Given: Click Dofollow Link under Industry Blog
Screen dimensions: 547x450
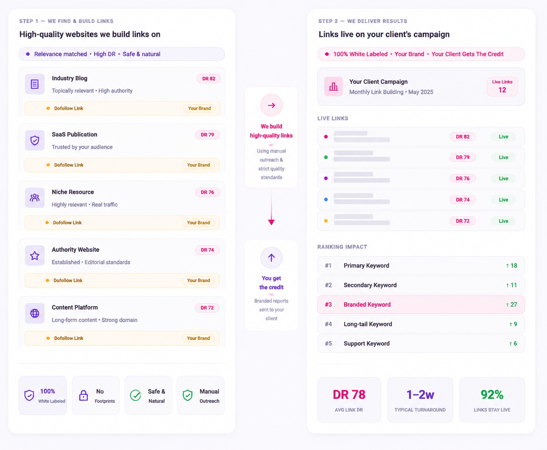Looking at the screenshot, I should pyautogui.click(x=69, y=108).
